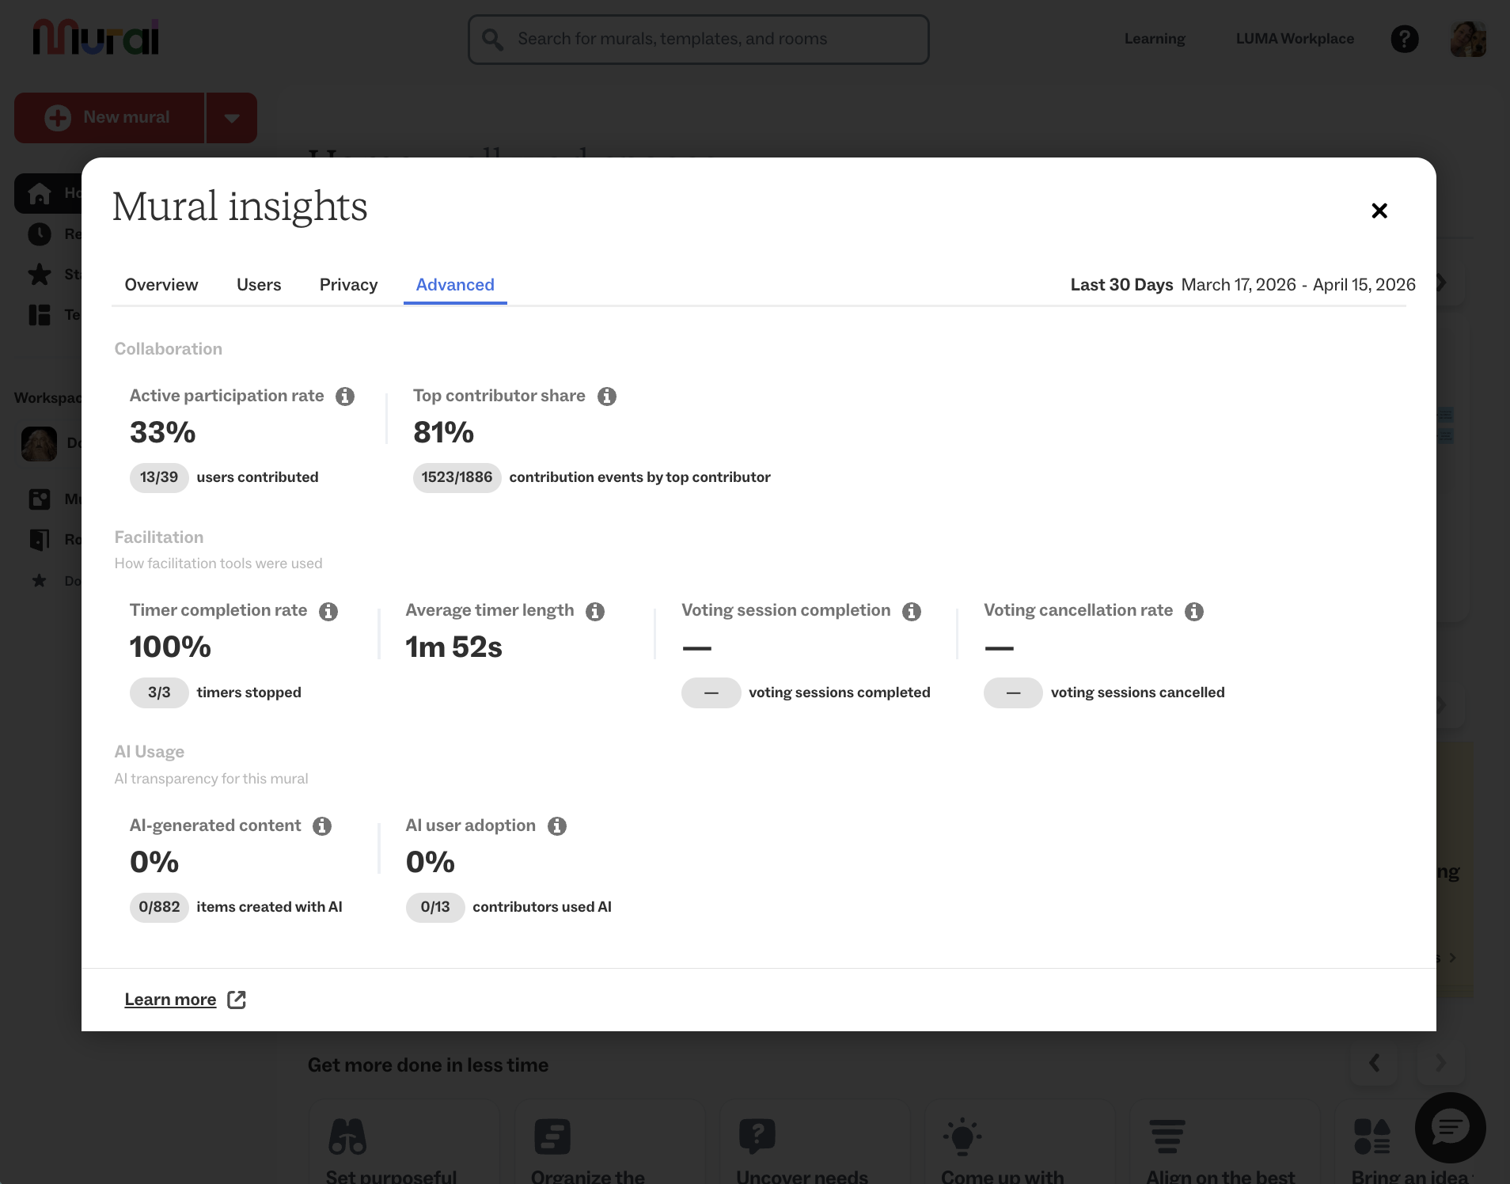
Task: Click the 0/13 contributors used AI badge
Action: pos(435,908)
